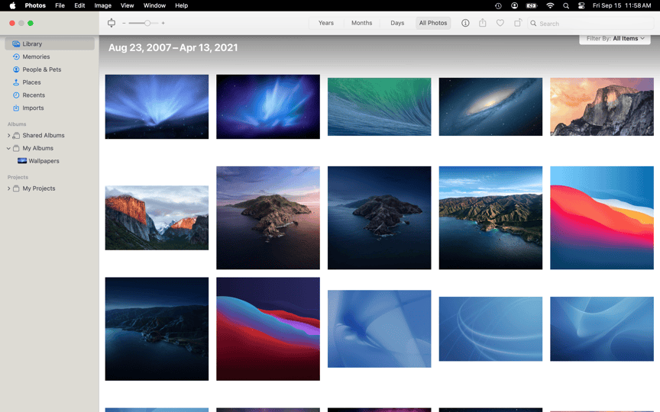The image size is (660, 412).
Task: Click the Favorite heart icon
Action: tap(500, 23)
